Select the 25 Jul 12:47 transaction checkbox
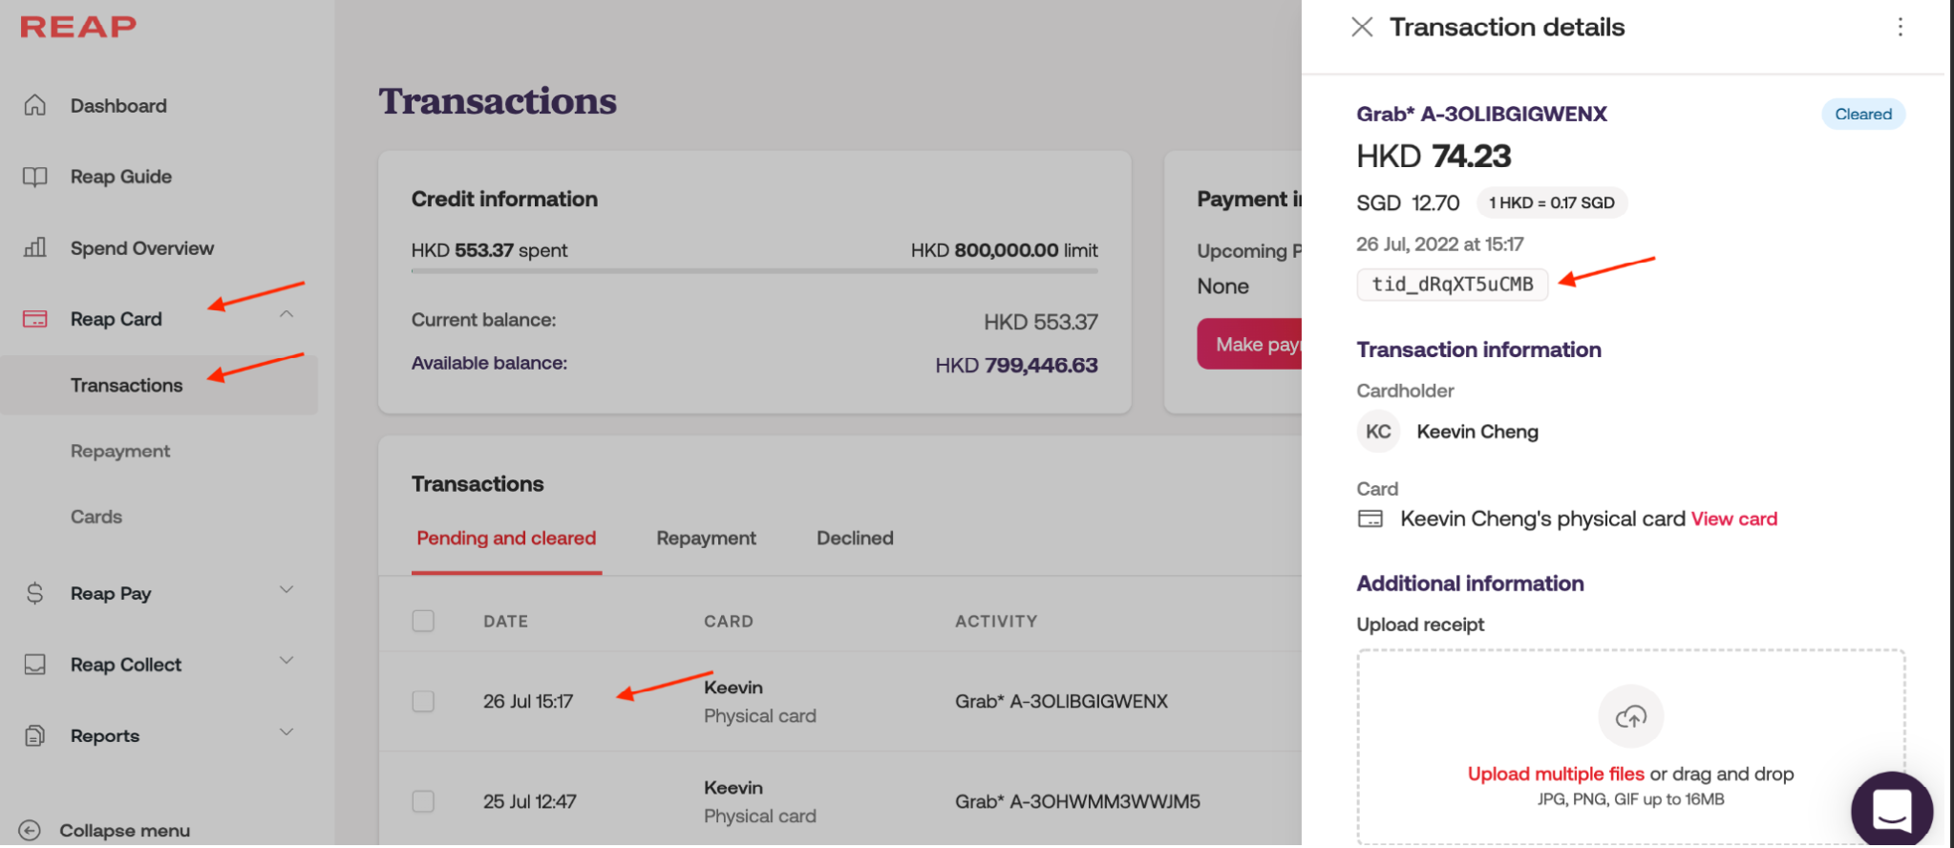Screen dimensions: 1954x848 coord(423,801)
